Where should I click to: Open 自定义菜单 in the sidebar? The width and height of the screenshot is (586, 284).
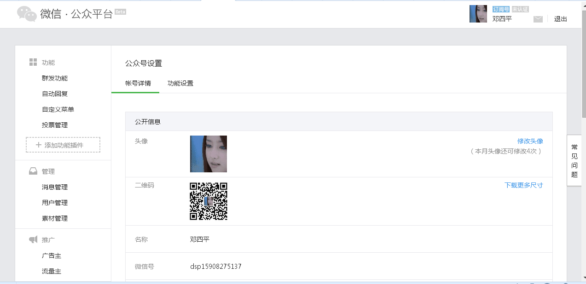pos(58,109)
